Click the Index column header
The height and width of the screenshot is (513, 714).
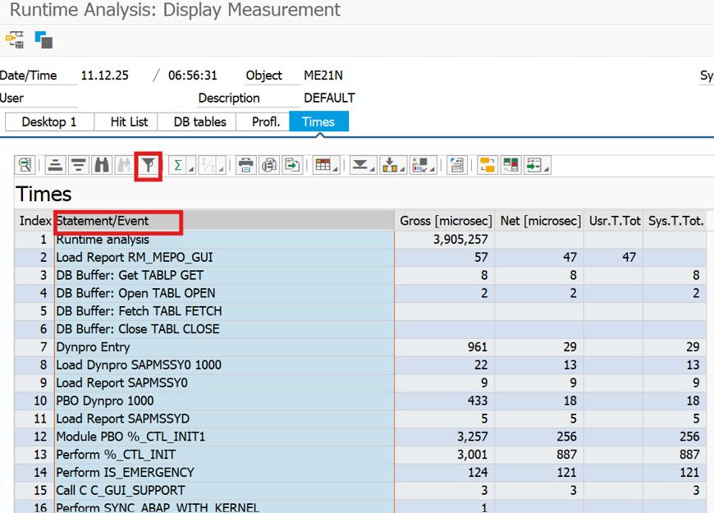[34, 221]
